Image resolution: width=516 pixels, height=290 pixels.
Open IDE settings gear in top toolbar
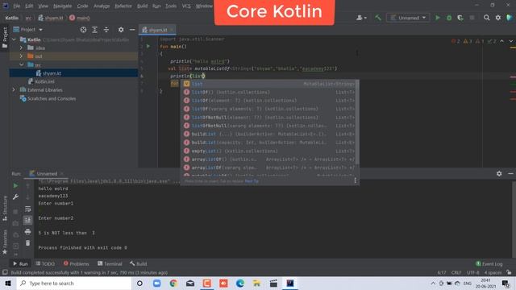point(498,18)
